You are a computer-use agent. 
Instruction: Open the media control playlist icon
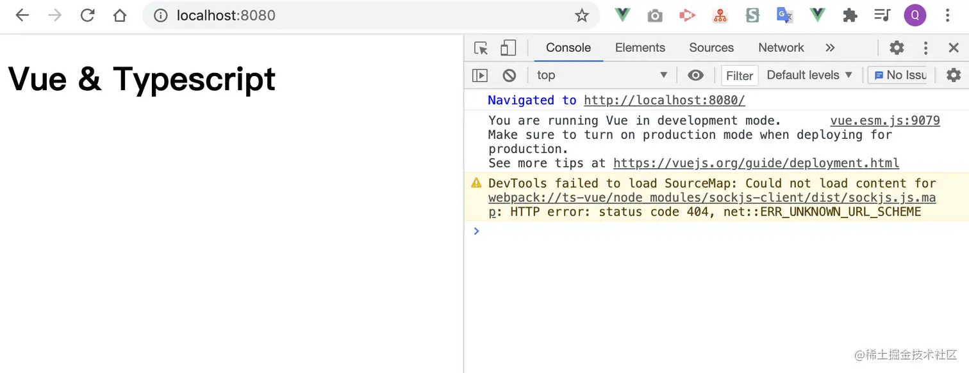tap(882, 15)
